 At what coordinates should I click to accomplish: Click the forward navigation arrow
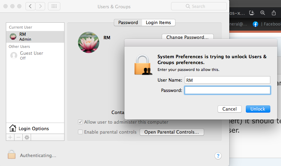[40, 6]
